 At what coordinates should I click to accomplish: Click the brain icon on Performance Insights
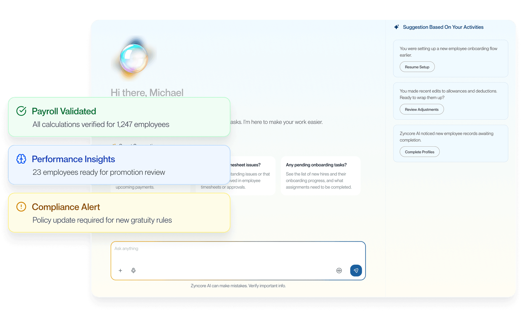pos(21,159)
